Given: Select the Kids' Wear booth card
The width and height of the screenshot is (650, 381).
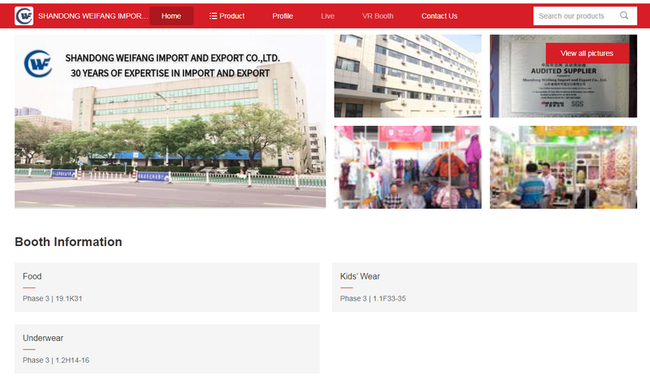Looking at the screenshot, I should [484, 287].
